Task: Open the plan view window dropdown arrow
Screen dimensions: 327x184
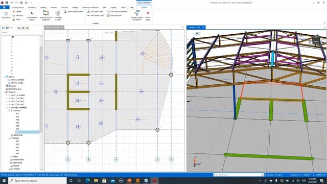Action: [x=183, y=27]
